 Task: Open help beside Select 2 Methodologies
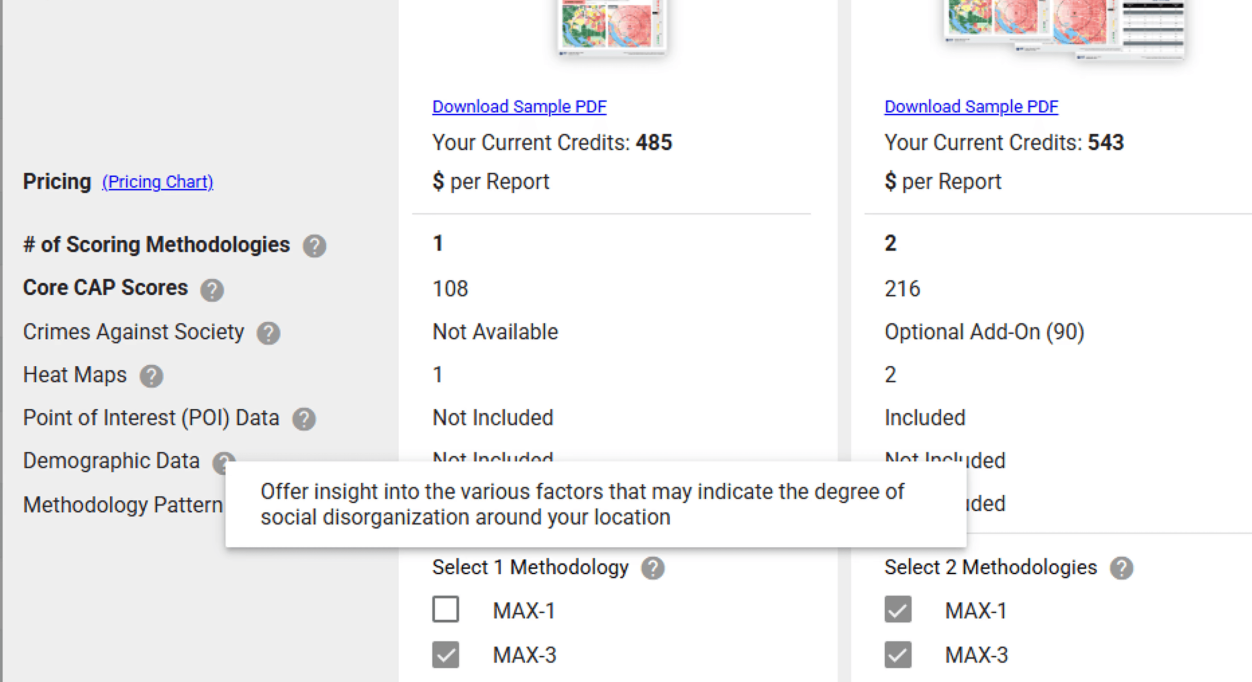(1122, 568)
